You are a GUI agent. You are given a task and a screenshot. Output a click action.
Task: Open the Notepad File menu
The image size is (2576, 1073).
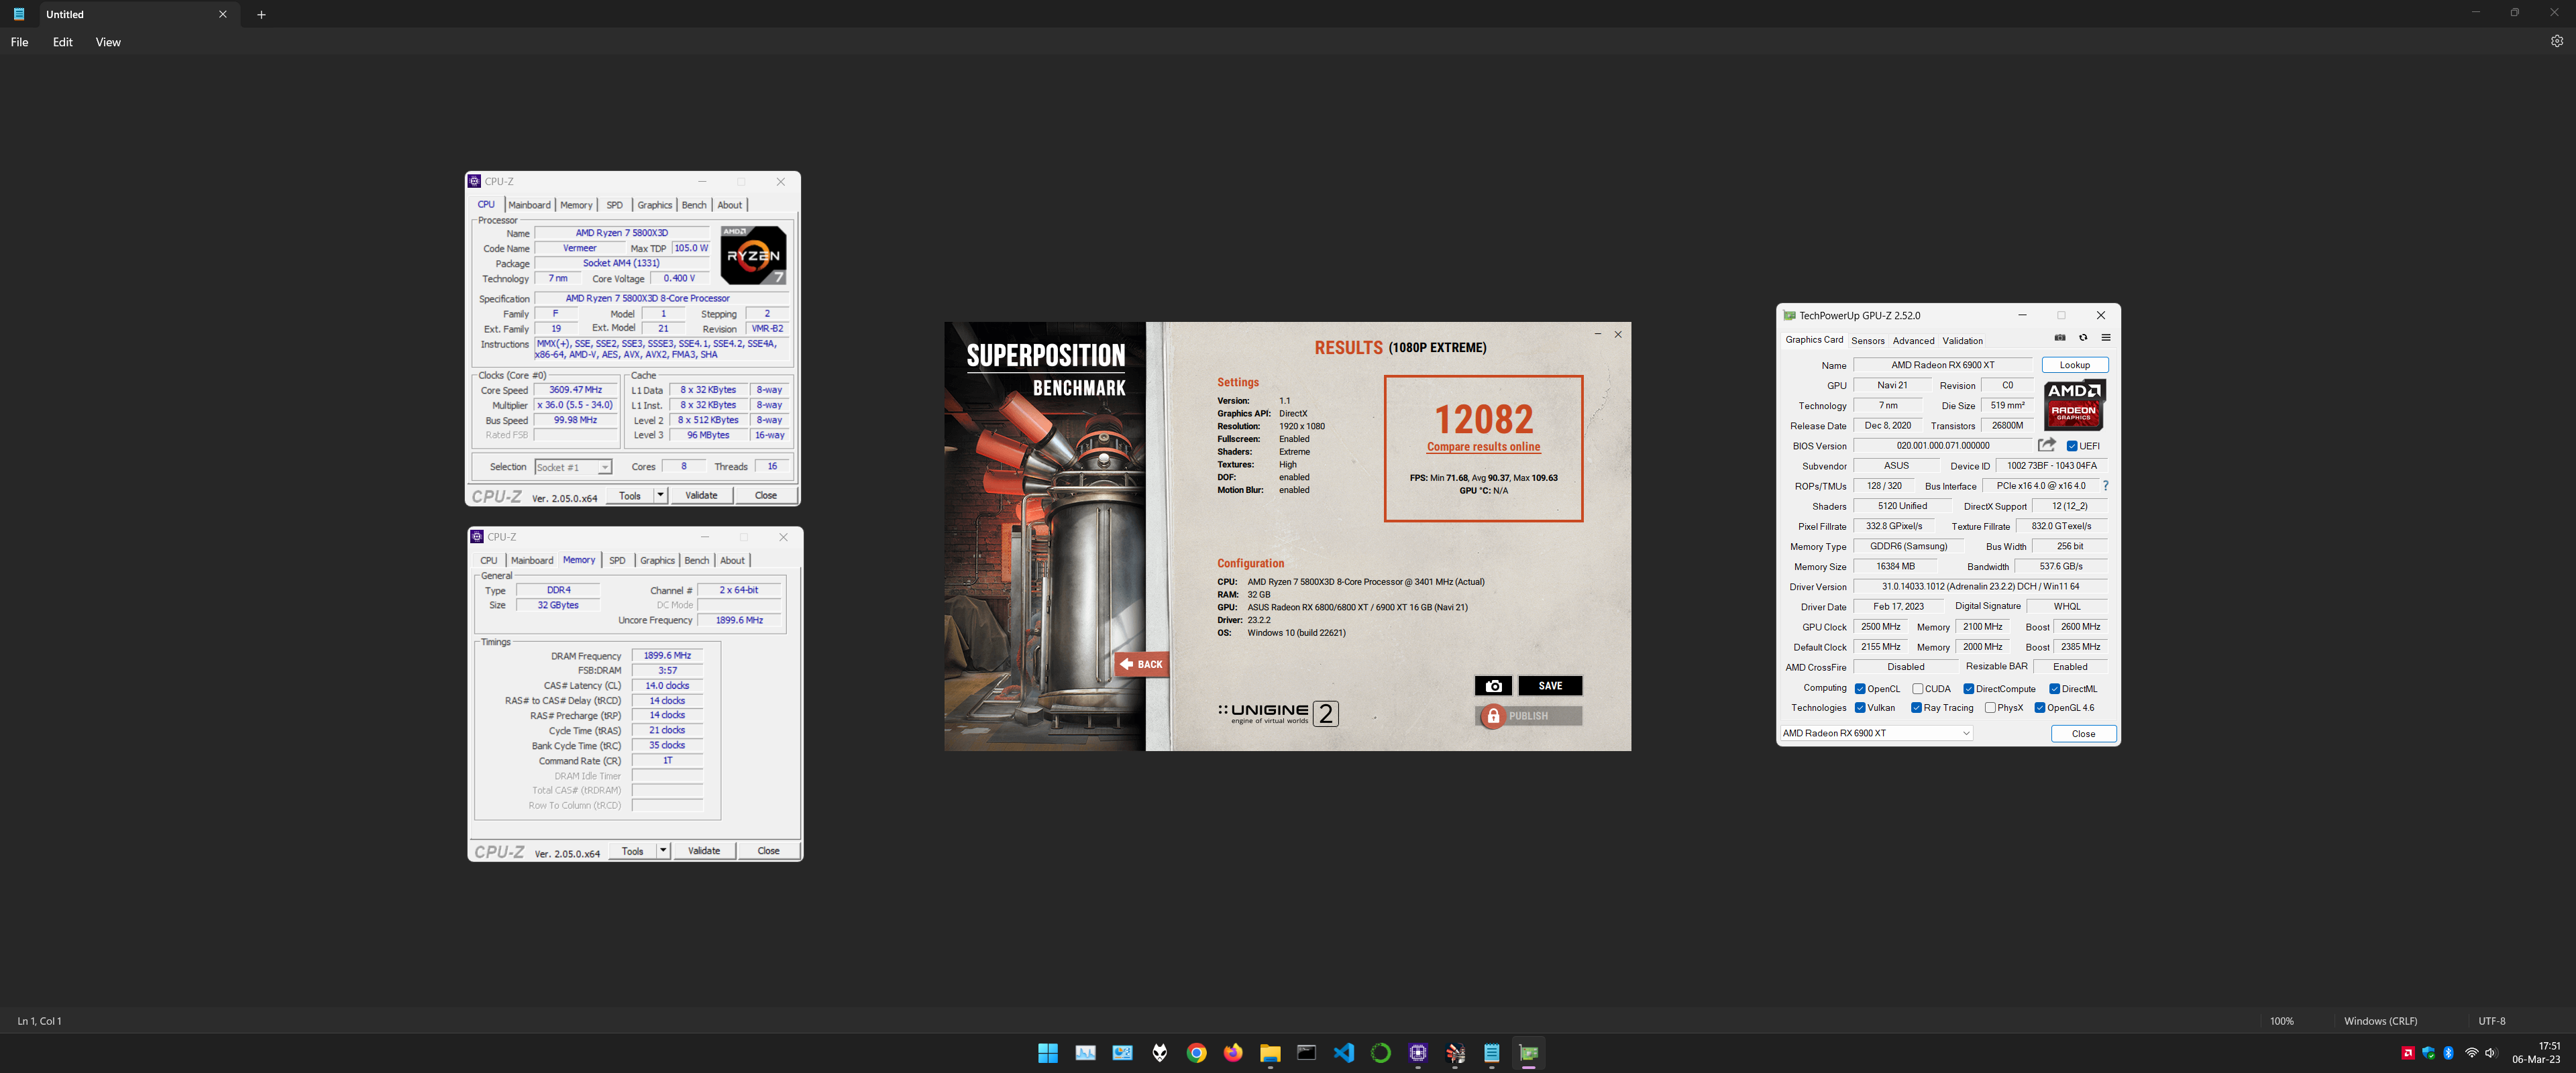point(19,42)
